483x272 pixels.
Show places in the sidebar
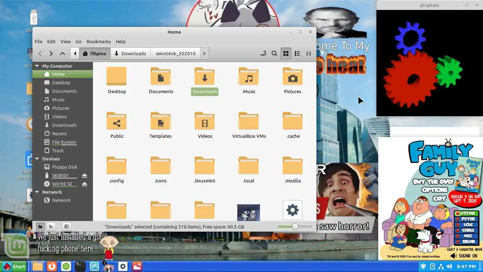(x=40, y=227)
